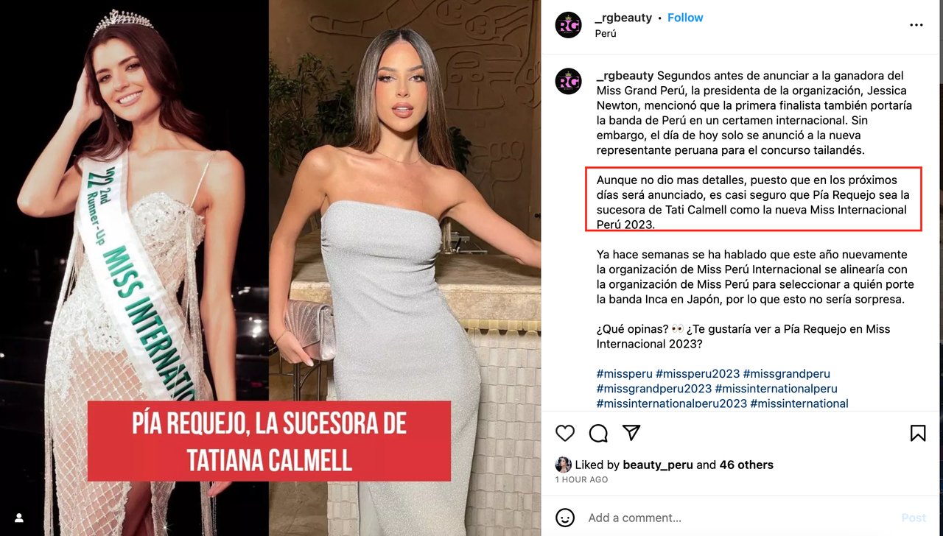
Task: Open comments with the speech bubble icon
Action: click(598, 433)
